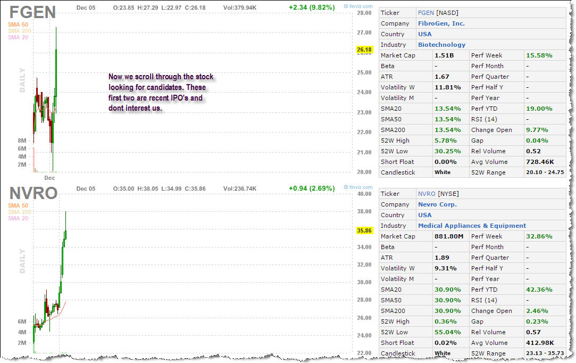Click the SMA 20 legend on the NVRO chart
Screen dimensions: 576x363
(x=18, y=218)
